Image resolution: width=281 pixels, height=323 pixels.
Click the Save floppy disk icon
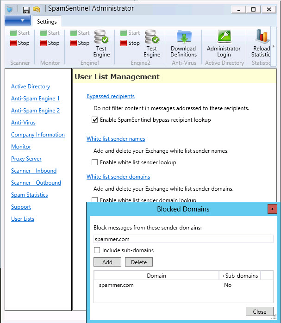point(26,10)
